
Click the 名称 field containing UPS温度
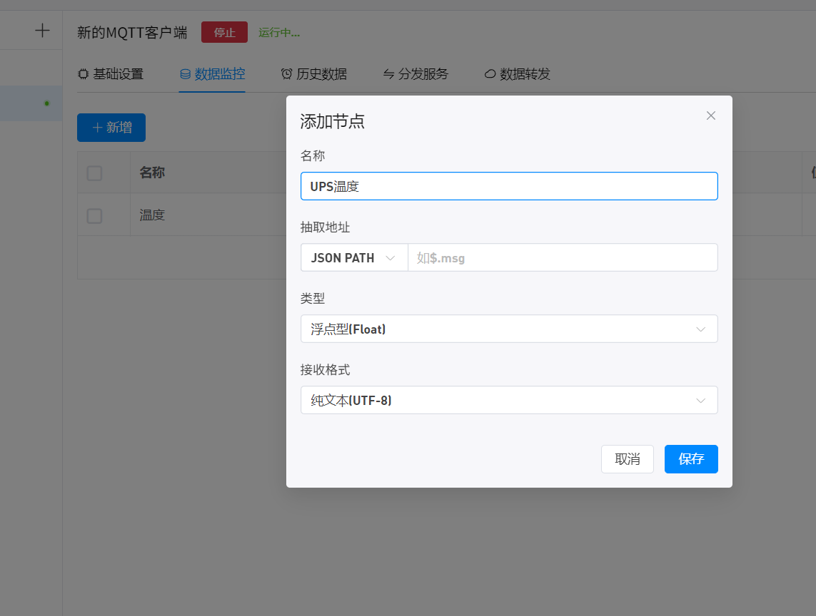[509, 187]
